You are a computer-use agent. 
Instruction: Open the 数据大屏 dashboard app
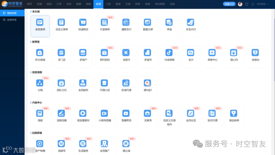click(x=148, y=26)
